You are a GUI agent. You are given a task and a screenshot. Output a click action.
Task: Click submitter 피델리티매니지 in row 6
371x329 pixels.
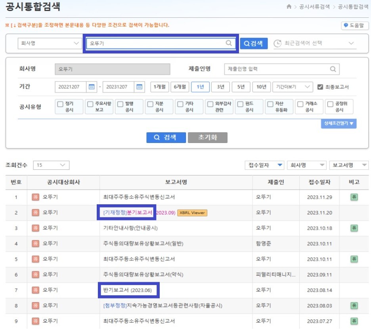coord(275,275)
